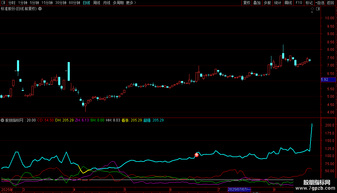Expand the 标准股份 chart title dropdown
Viewport: 337px width, 193px height.
[x=40, y=9]
